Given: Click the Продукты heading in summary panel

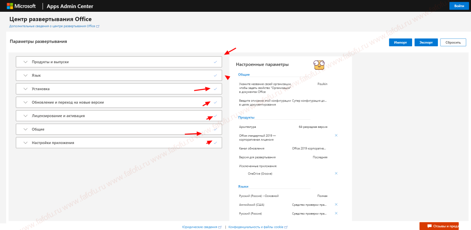Looking at the screenshot, I should click(246, 118).
